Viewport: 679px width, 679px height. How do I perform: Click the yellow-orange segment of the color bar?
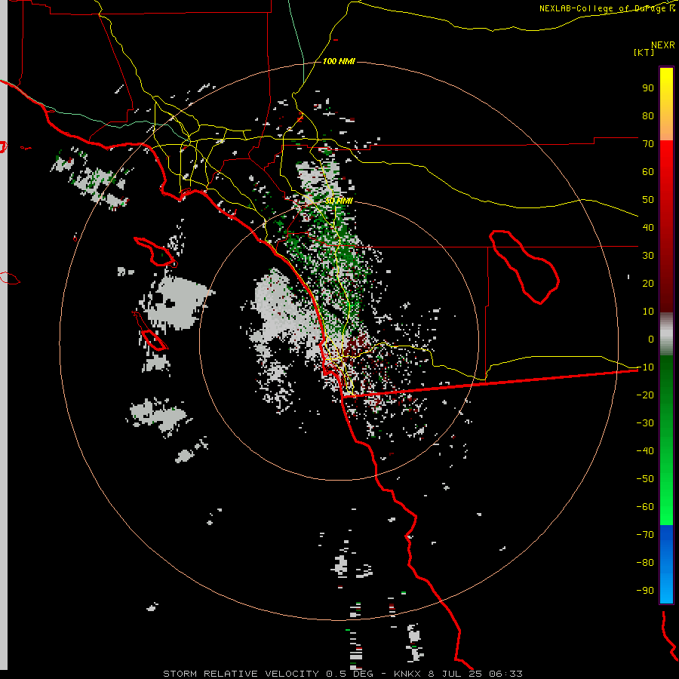pos(666,104)
